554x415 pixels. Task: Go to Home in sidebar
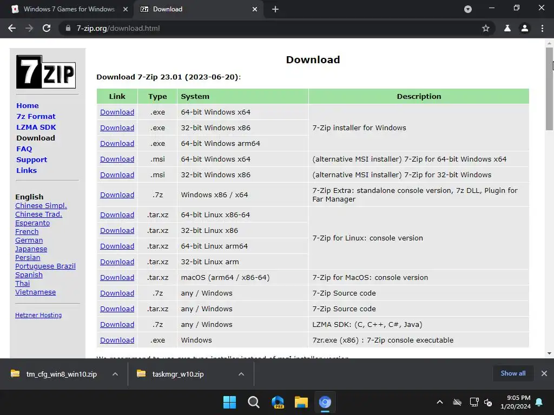(28, 105)
